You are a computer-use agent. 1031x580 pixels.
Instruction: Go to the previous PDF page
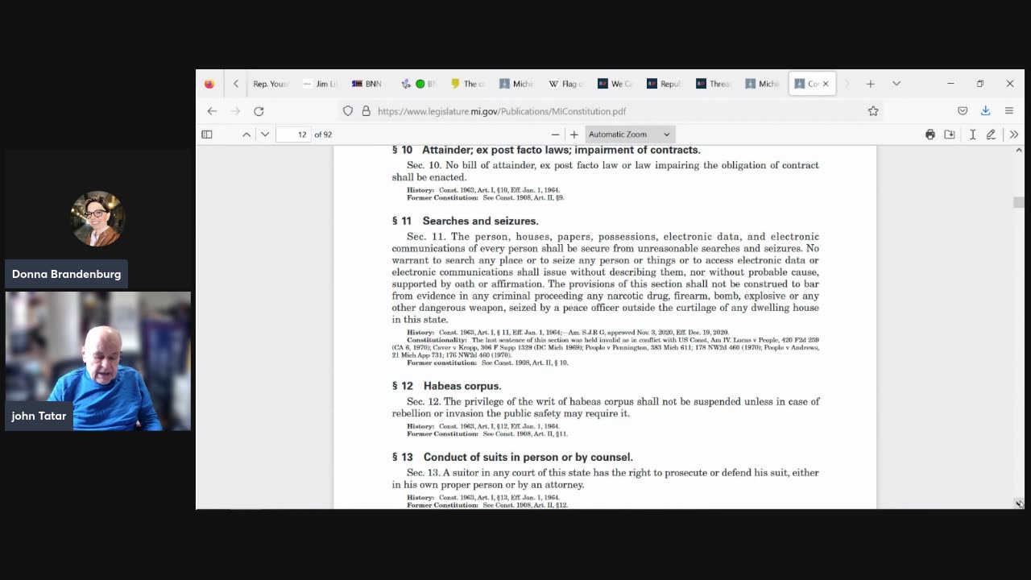coord(246,135)
